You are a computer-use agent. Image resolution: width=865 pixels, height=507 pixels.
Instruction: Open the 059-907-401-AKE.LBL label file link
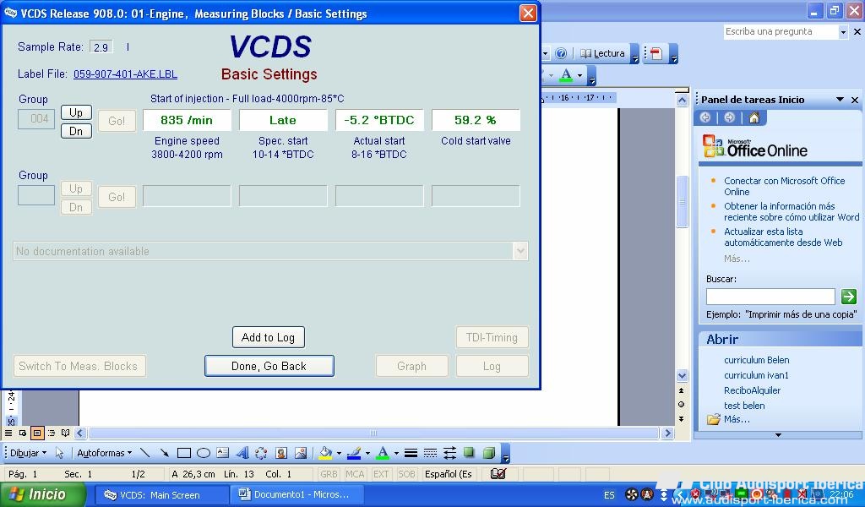click(x=125, y=74)
